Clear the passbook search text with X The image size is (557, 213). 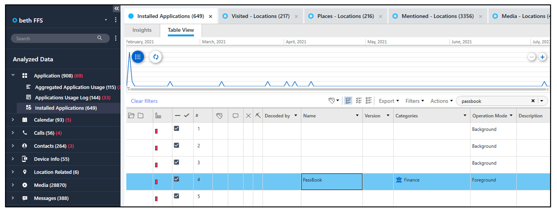click(x=533, y=101)
